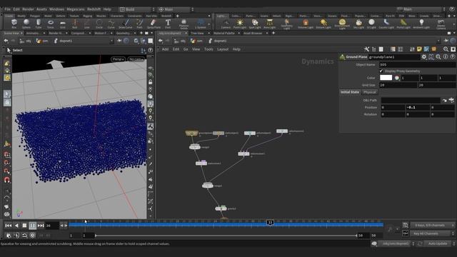Screen dimensions: 457x257
Task: Select the Tube shelf tool
Action: point(39,24)
